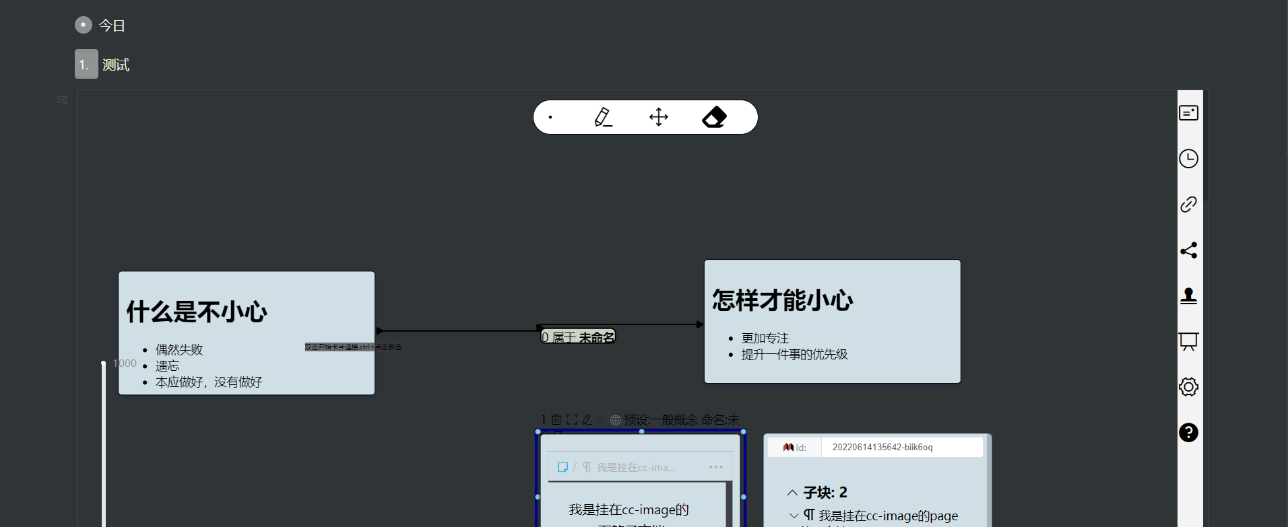1288x527 pixels.
Task: Expand the 我是挂在cc-image的page tree row
Action: click(794, 516)
